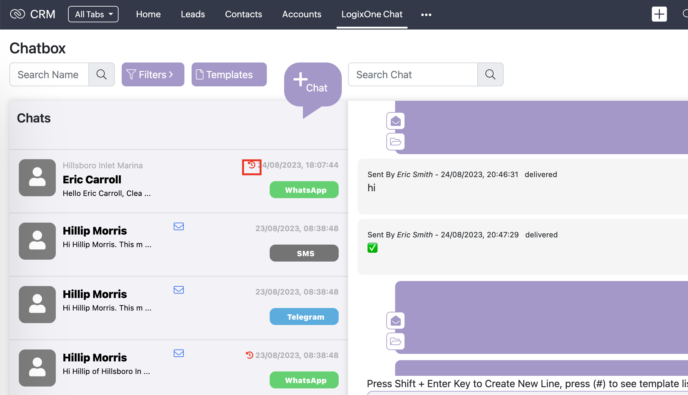The height and width of the screenshot is (395, 688).
Task: Open the more tabs ellipsis menu
Action: click(426, 15)
